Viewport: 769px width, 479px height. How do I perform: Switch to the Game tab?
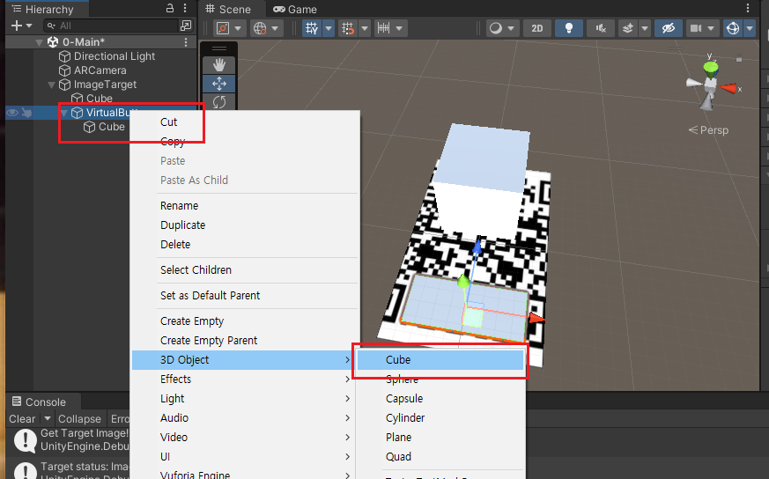[295, 9]
